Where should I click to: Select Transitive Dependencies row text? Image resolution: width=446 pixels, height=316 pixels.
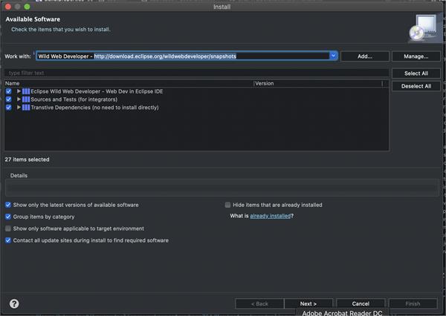coord(94,108)
